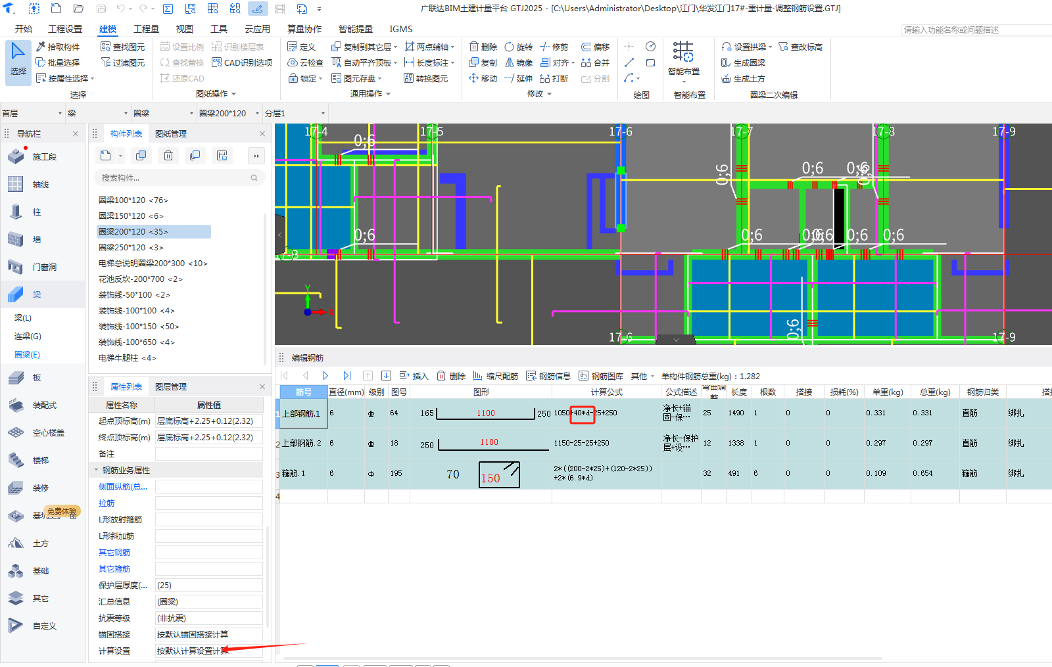The width and height of the screenshot is (1052, 667).
Task: Select 电梯牛腿柱 <4> component
Action: click(x=128, y=357)
